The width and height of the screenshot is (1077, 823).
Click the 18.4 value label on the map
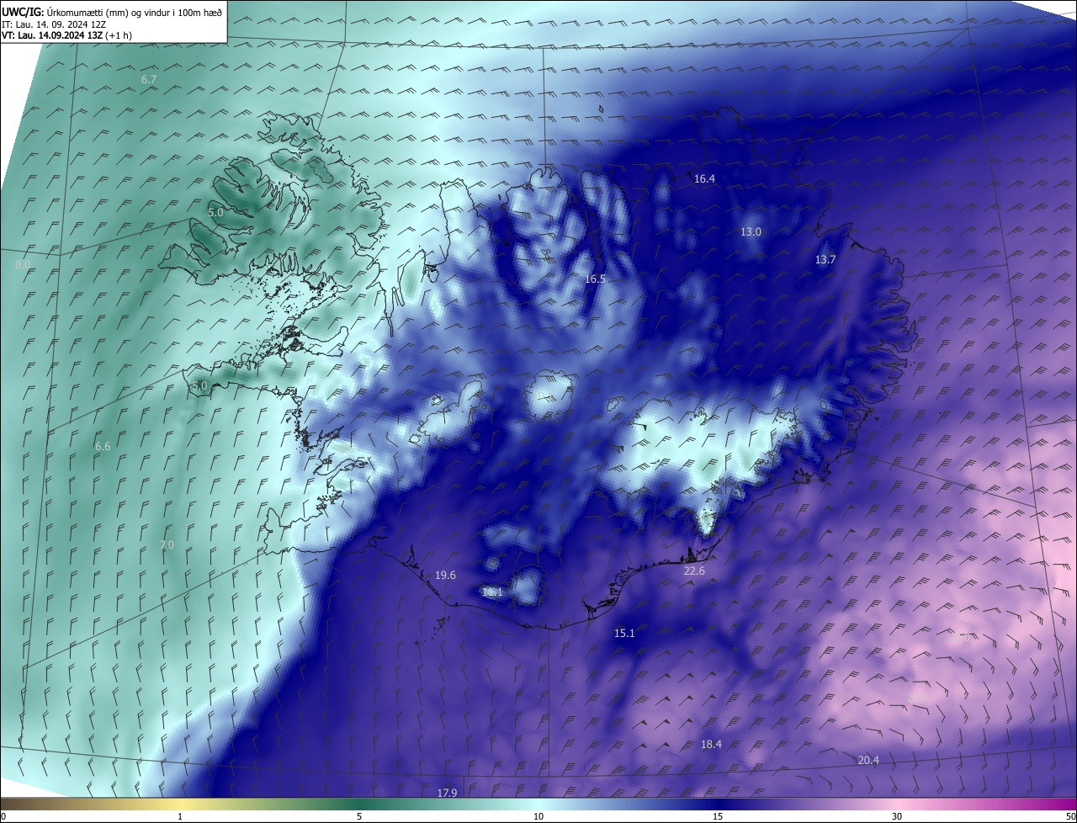point(711,745)
